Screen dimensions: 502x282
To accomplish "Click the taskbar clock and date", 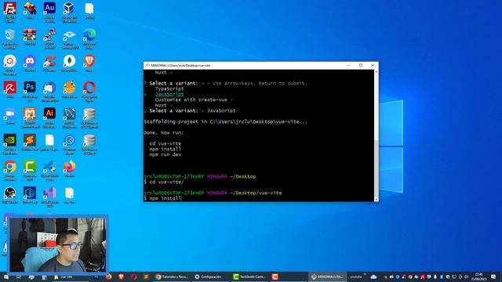I will (x=478, y=277).
